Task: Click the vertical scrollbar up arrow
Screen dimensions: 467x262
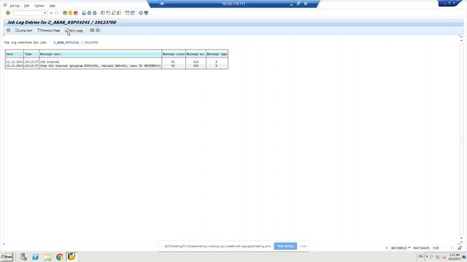Action: coord(461,36)
